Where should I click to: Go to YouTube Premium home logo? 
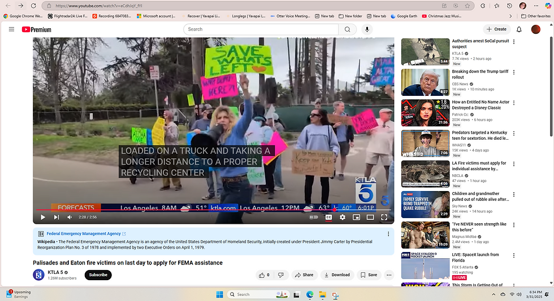pos(36,30)
